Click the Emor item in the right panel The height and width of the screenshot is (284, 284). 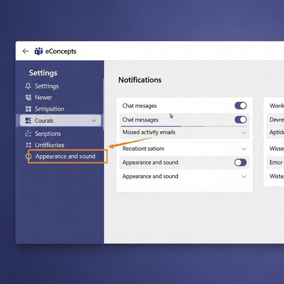coord(276,163)
